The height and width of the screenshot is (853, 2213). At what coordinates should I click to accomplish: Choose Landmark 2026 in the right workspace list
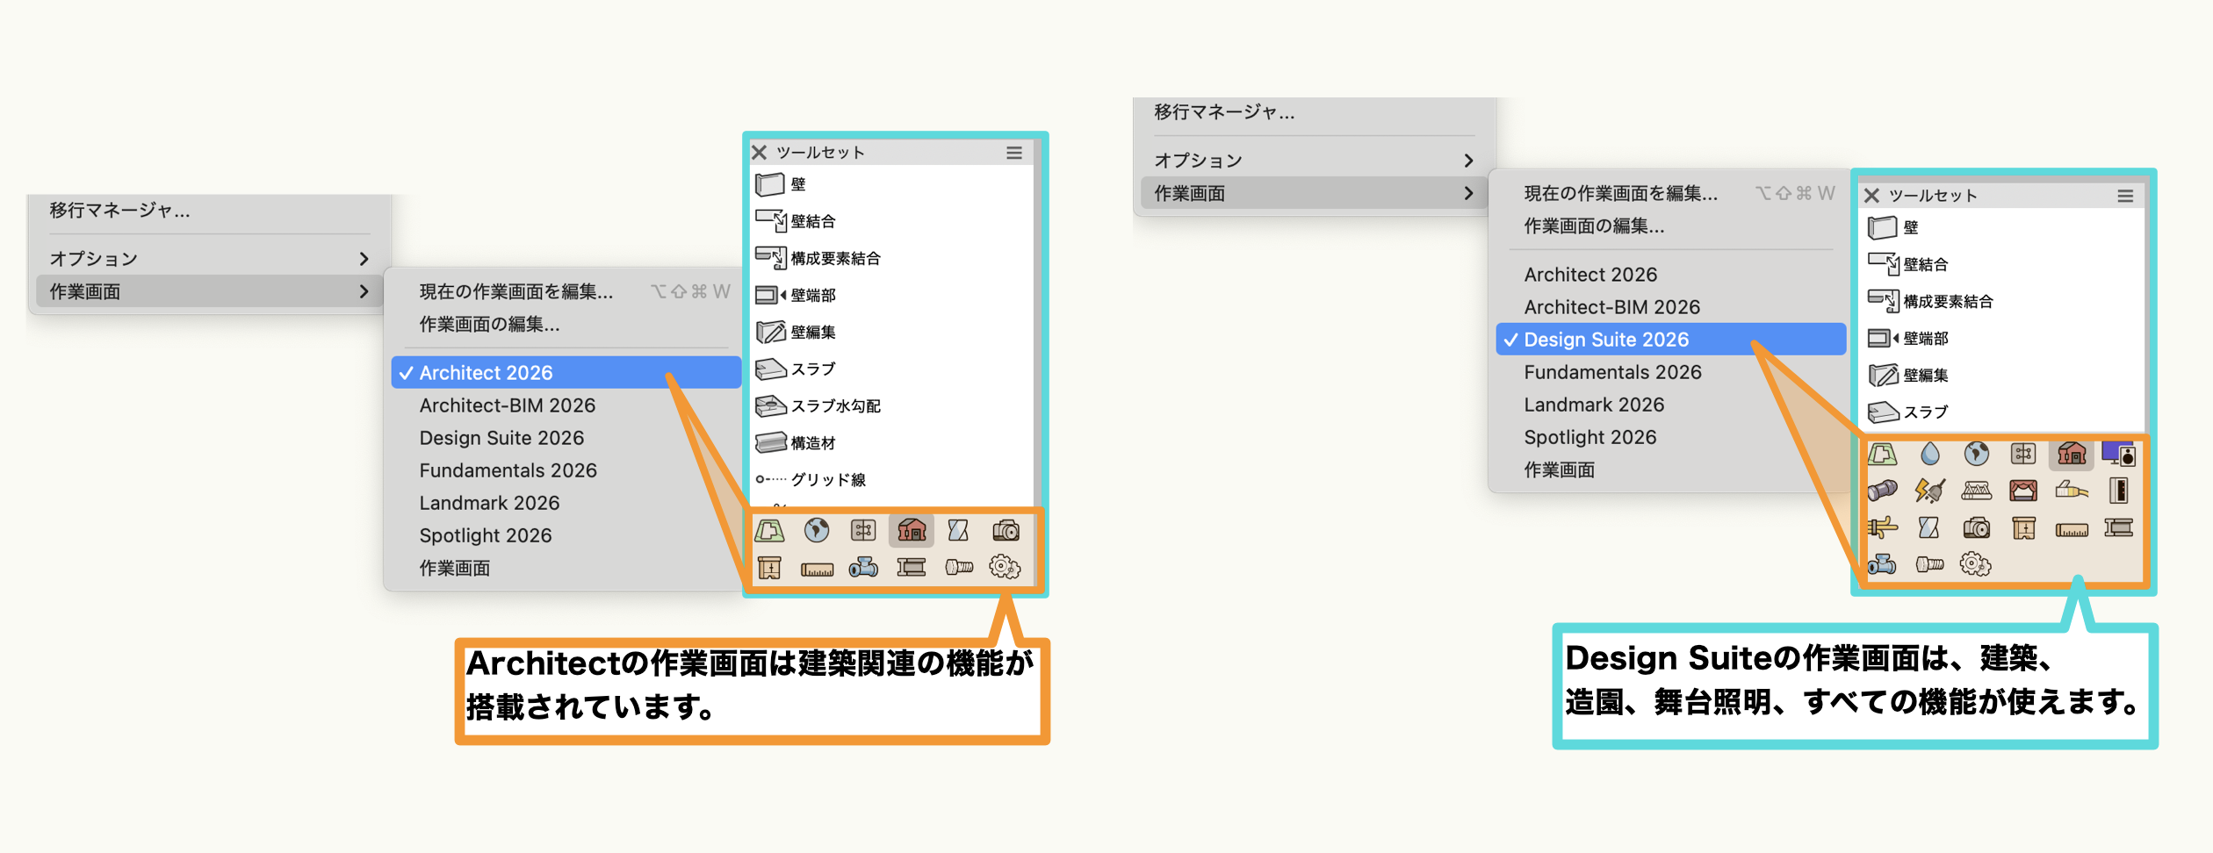point(1594,405)
